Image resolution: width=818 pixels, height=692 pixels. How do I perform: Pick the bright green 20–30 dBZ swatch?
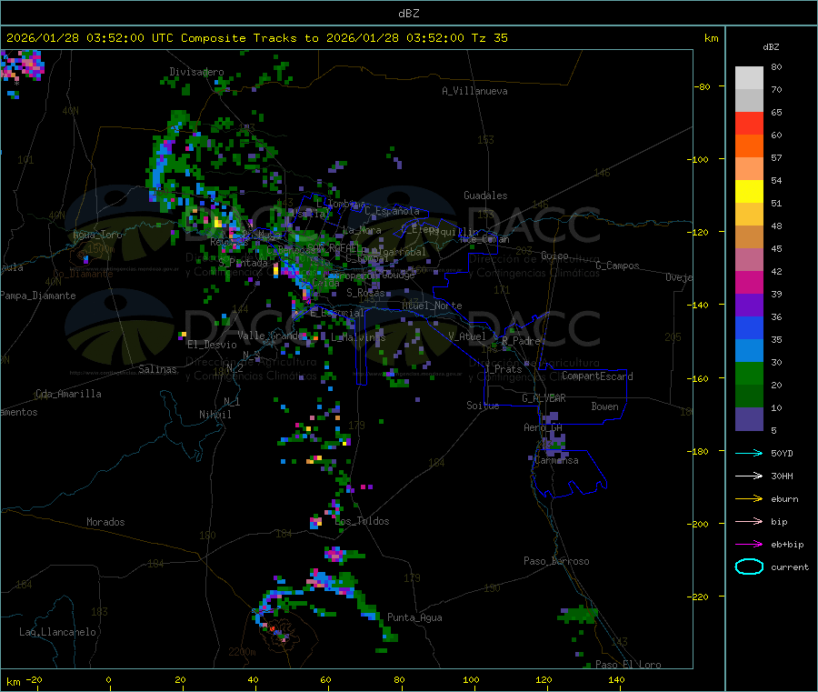tap(749, 373)
